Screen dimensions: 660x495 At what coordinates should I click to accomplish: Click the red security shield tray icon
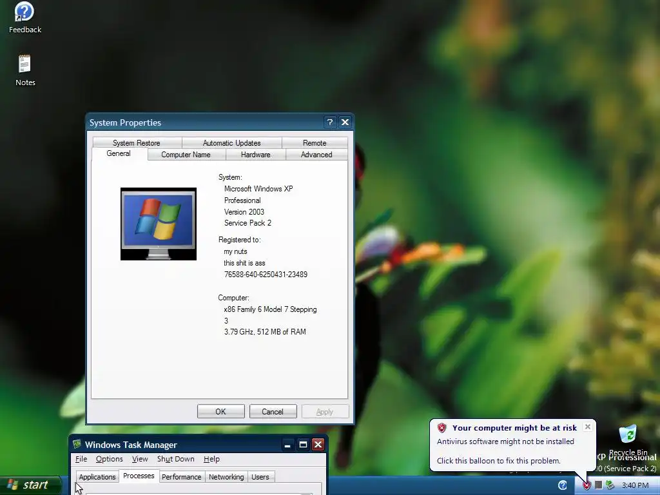tap(587, 485)
